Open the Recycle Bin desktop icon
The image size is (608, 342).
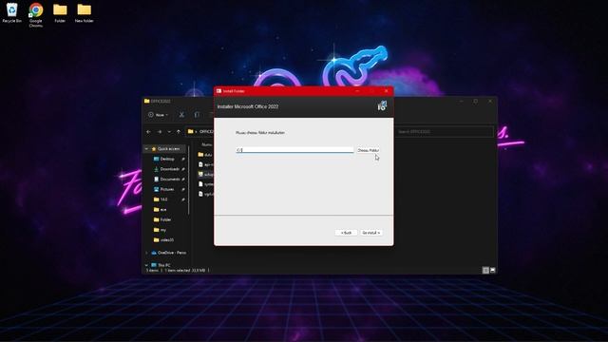(x=11, y=12)
